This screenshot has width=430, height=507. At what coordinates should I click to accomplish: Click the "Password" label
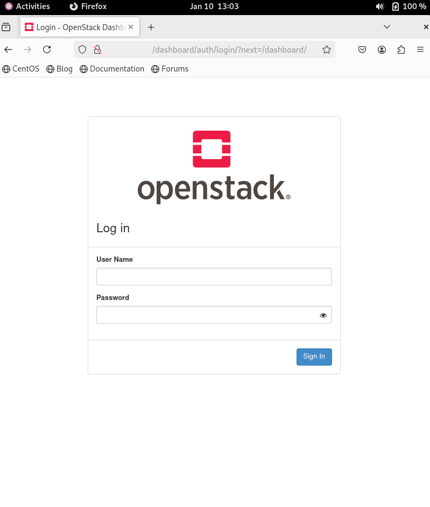(x=112, y=297)
